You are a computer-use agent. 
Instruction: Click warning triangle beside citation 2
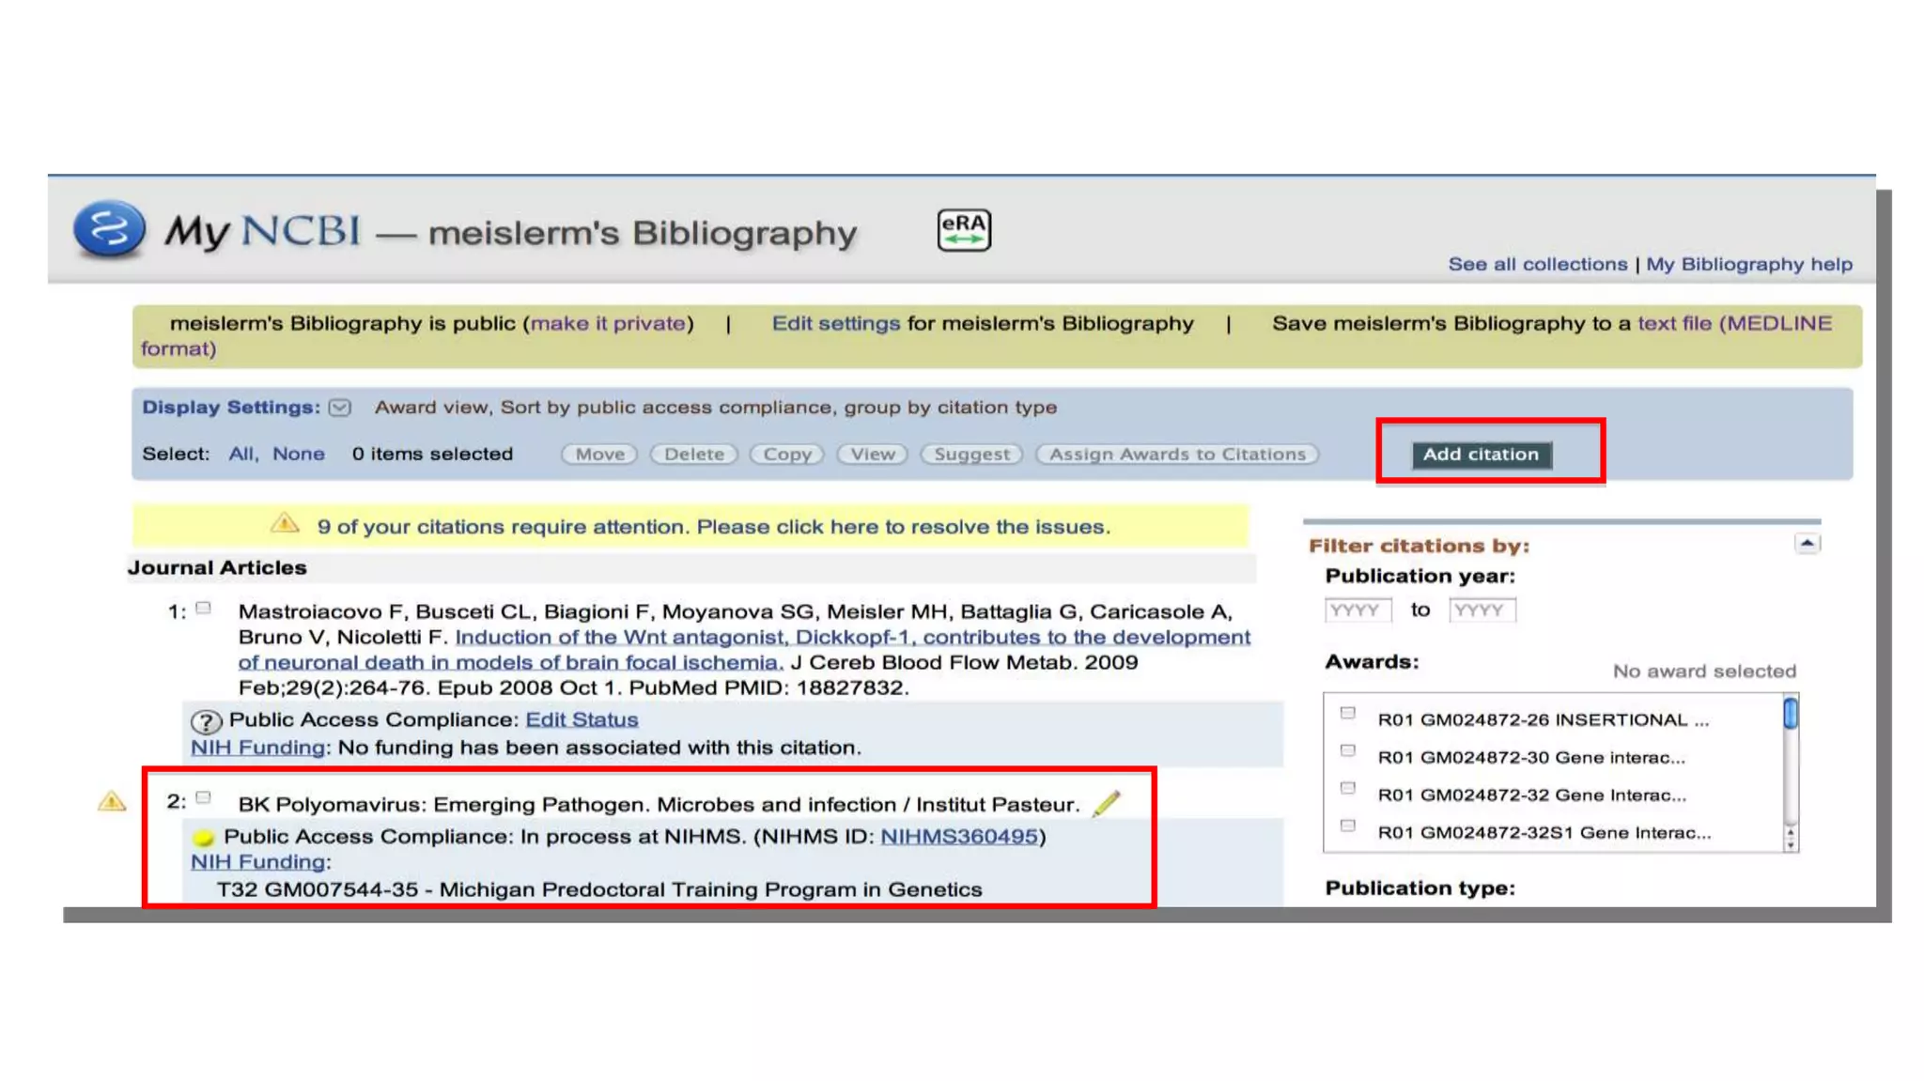pos(112,801)
